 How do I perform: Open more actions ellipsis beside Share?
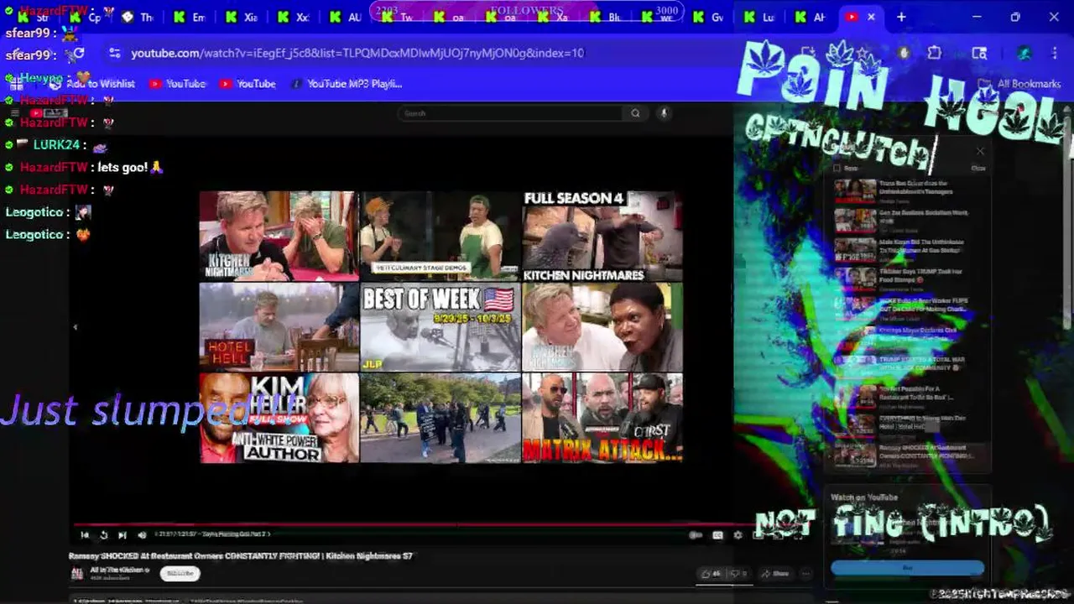coord(805,574)
